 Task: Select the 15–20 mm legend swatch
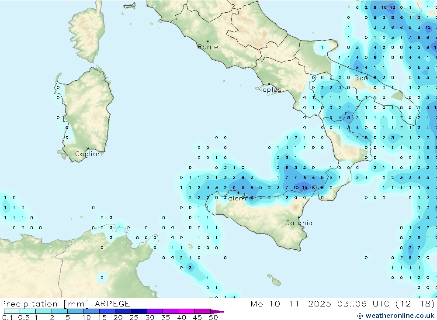(108, 311)
